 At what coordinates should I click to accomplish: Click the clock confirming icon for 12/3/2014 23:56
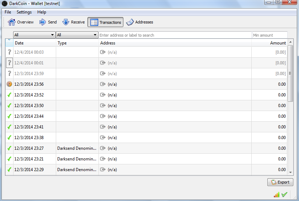click(9, 84)
